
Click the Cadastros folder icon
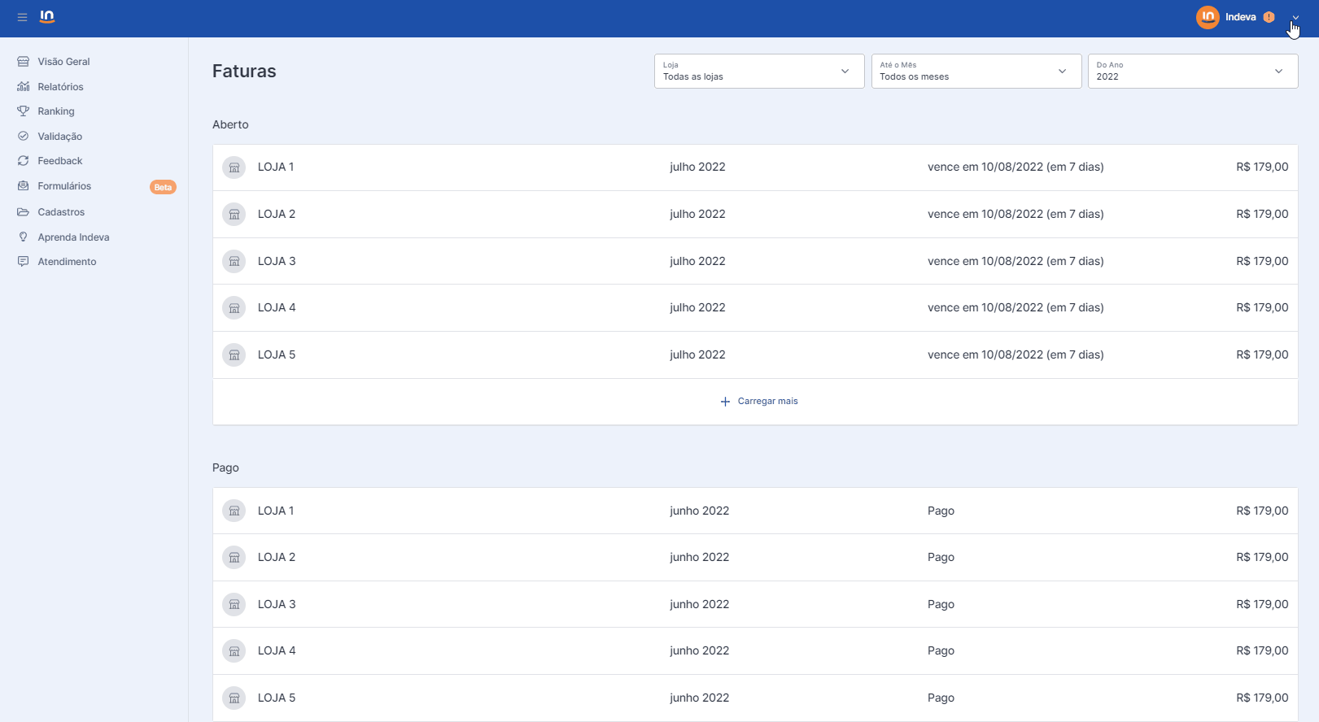[24, 212]
